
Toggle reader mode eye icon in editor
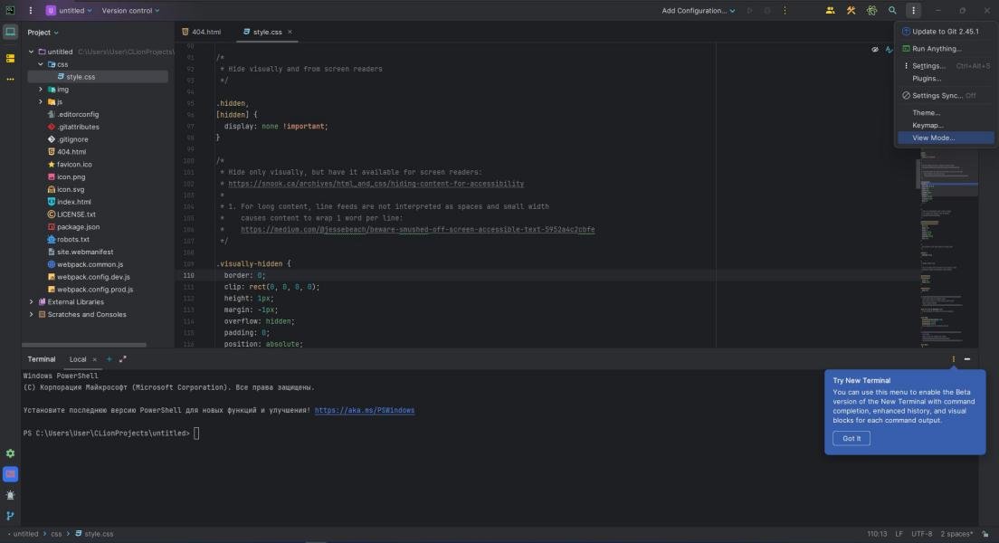click(x=875, y=50)
